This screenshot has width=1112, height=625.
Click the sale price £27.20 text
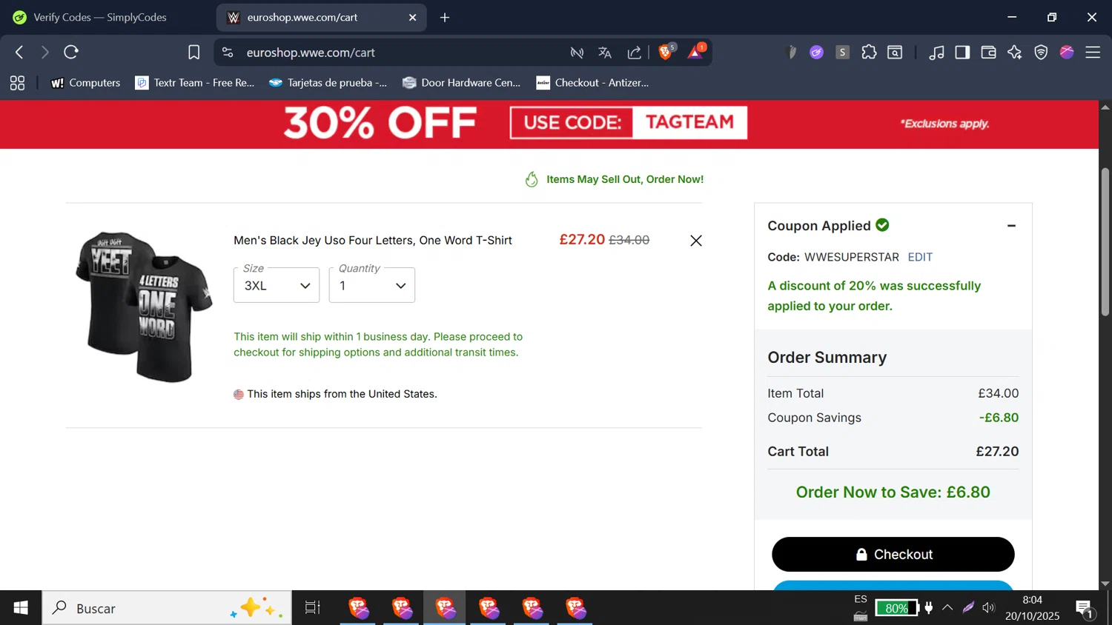pyautogui.click(x=582, y=239)
